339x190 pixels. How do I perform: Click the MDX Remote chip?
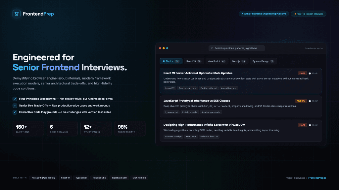139,178
